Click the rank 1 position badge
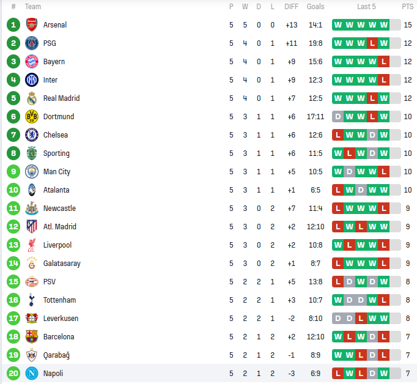The image size is (417, 384). point(13,25)
